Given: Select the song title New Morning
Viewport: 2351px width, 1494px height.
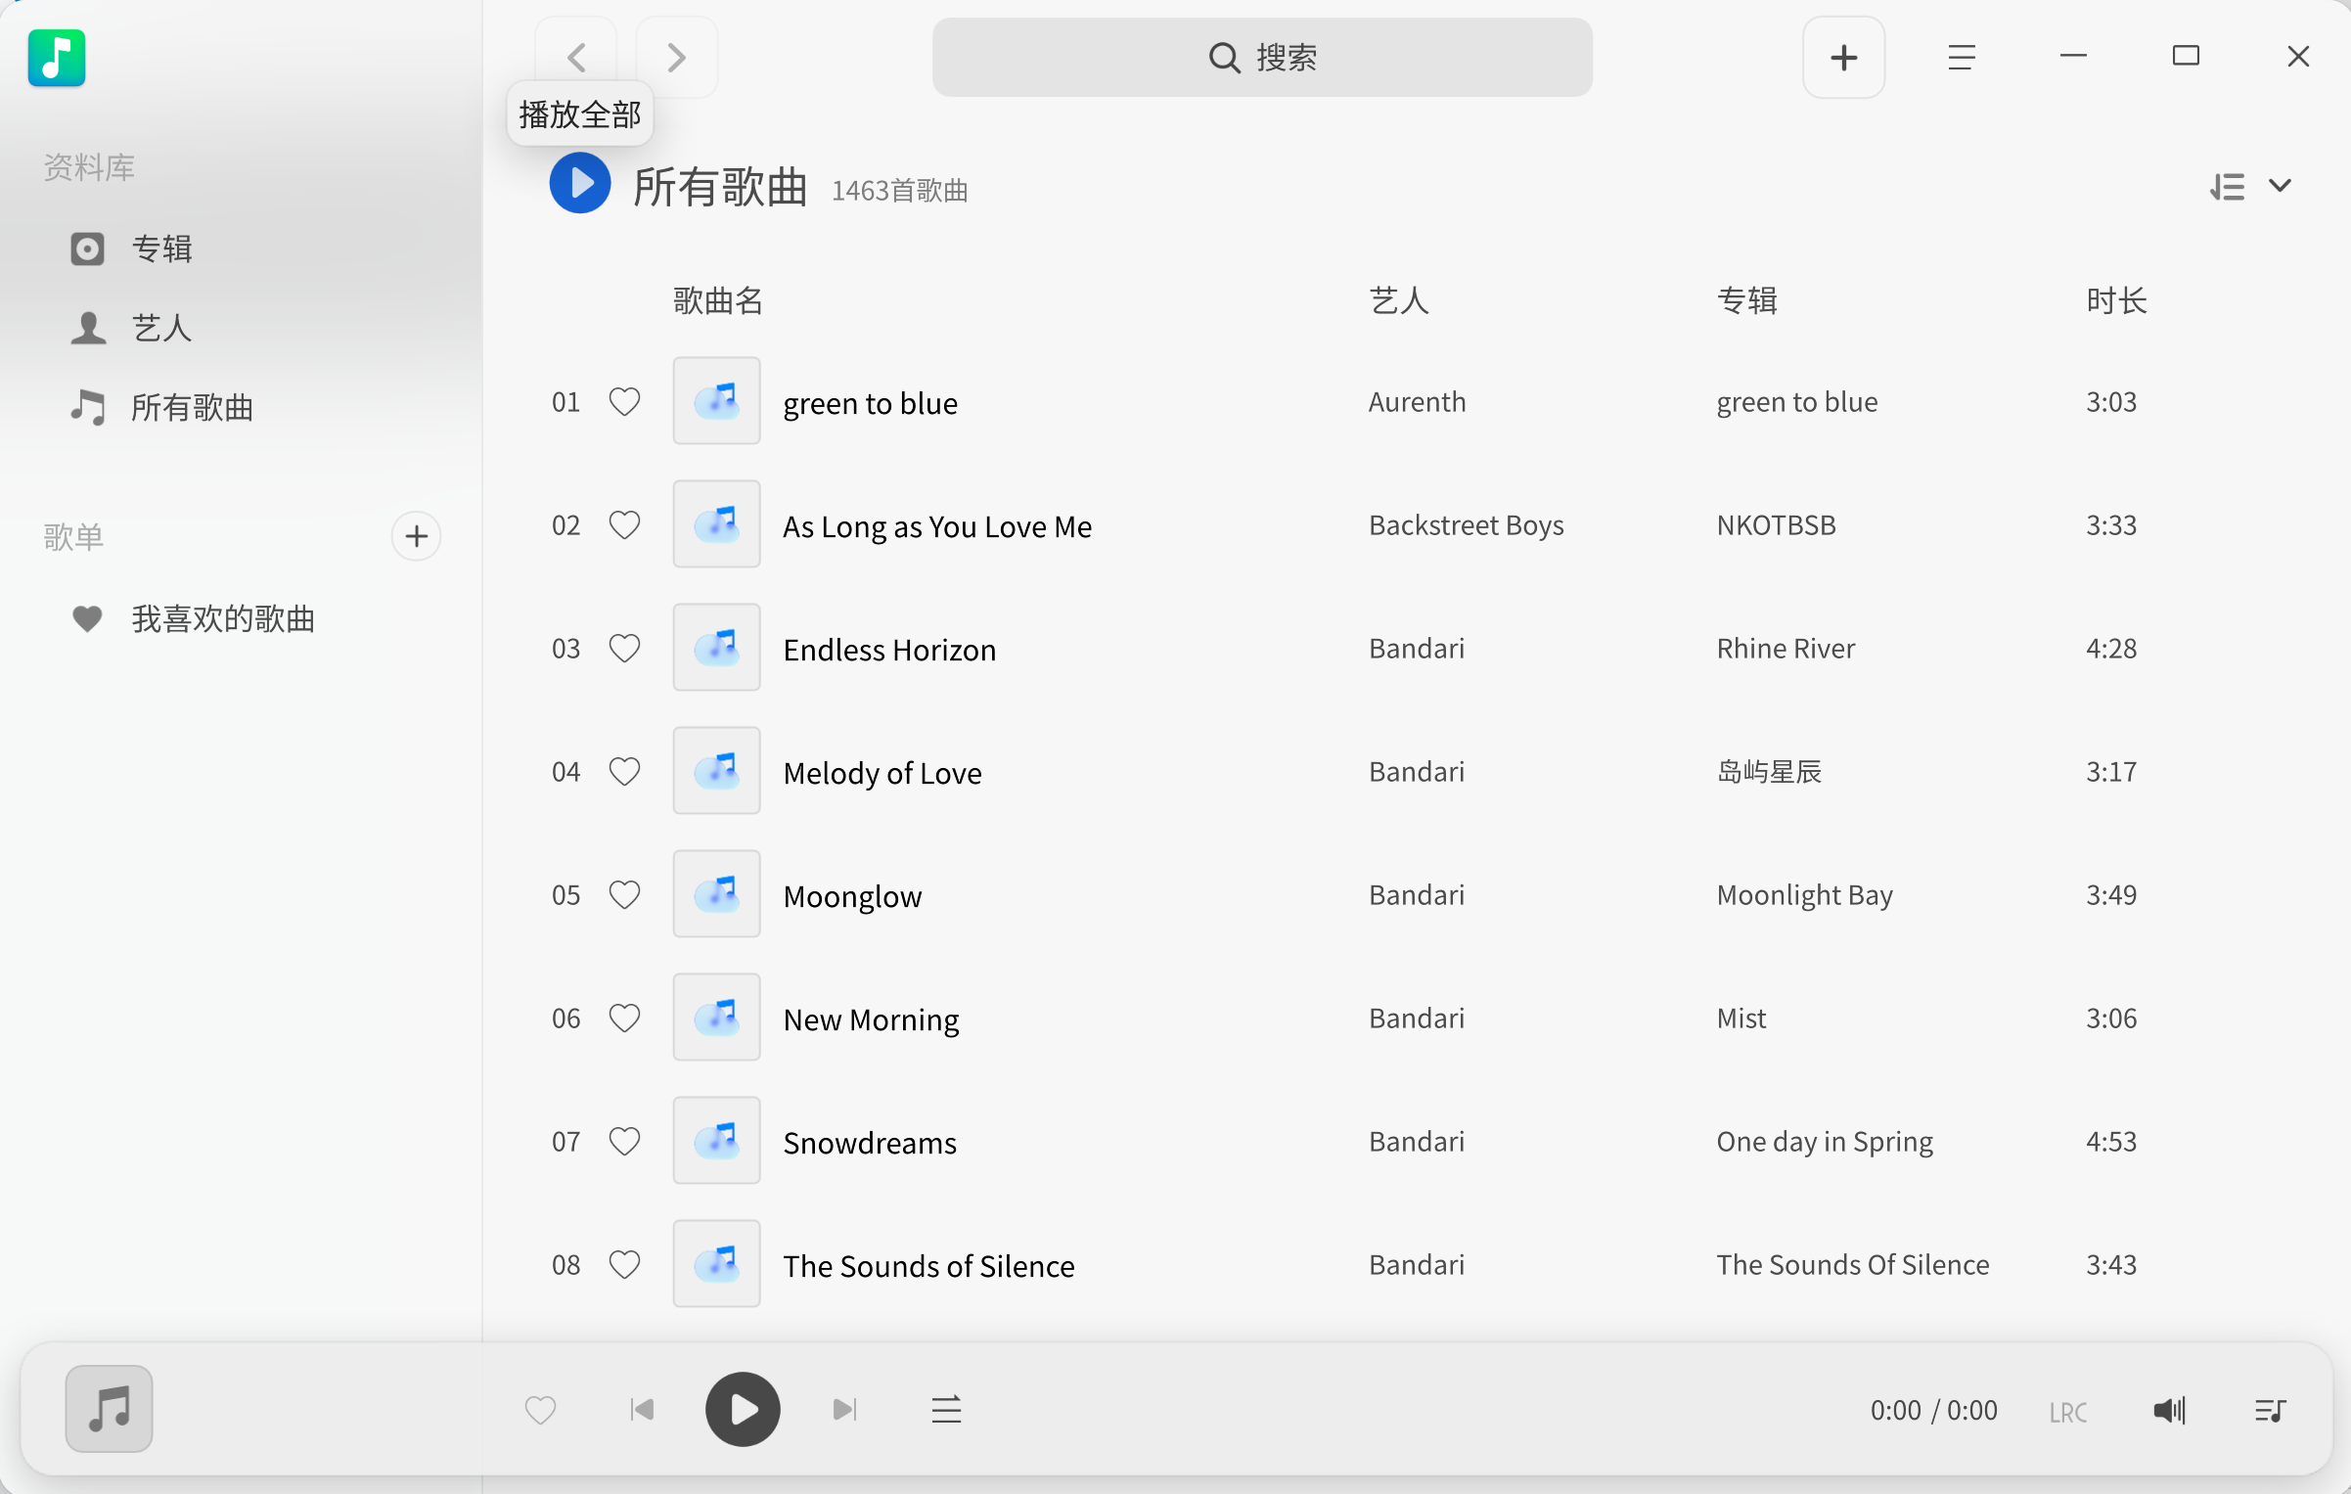Looking at the screenshot, I should (x=871, y=1019).
